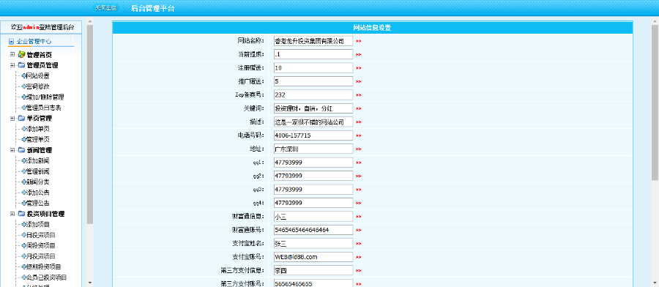Open 月投资项目 in sidebar
The height and width of the screenshot is (287, 659).
coord(41,256)
